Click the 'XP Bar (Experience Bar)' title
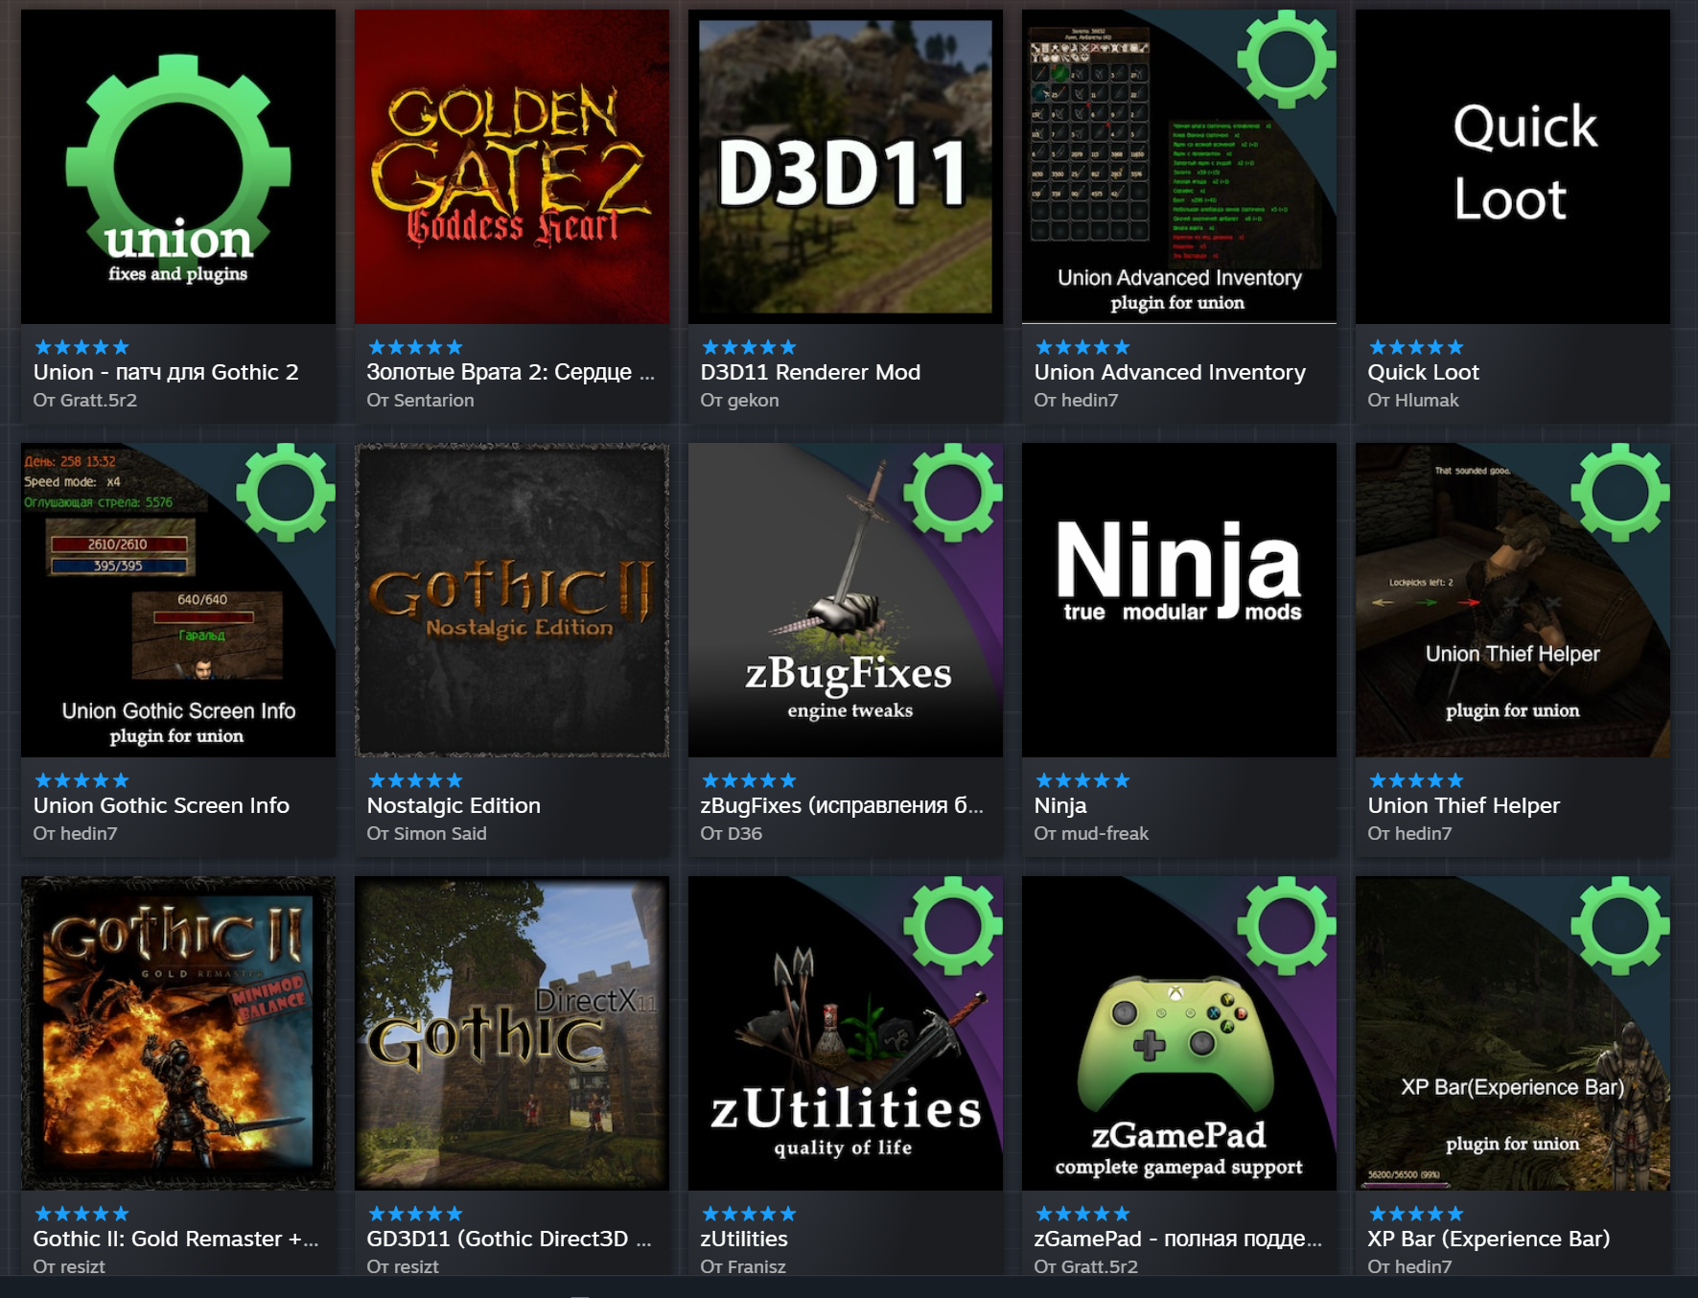Viewport: 1698px width, 1298px height. click(1489, 1239)
